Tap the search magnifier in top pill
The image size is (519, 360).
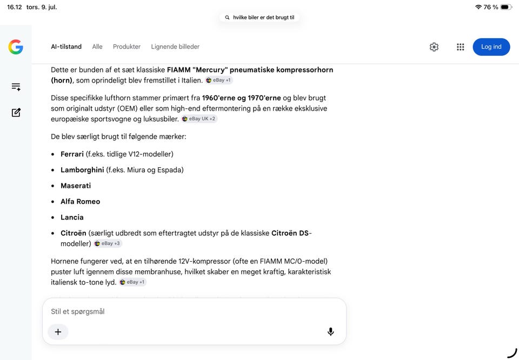pyautogui.click(x=227, y=17)
